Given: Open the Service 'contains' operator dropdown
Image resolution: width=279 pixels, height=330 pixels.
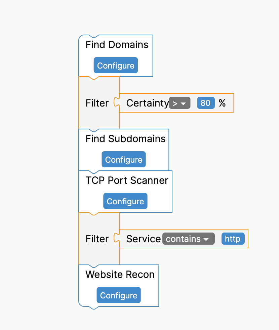Looking at the screenshot, I should pos(188,239).
